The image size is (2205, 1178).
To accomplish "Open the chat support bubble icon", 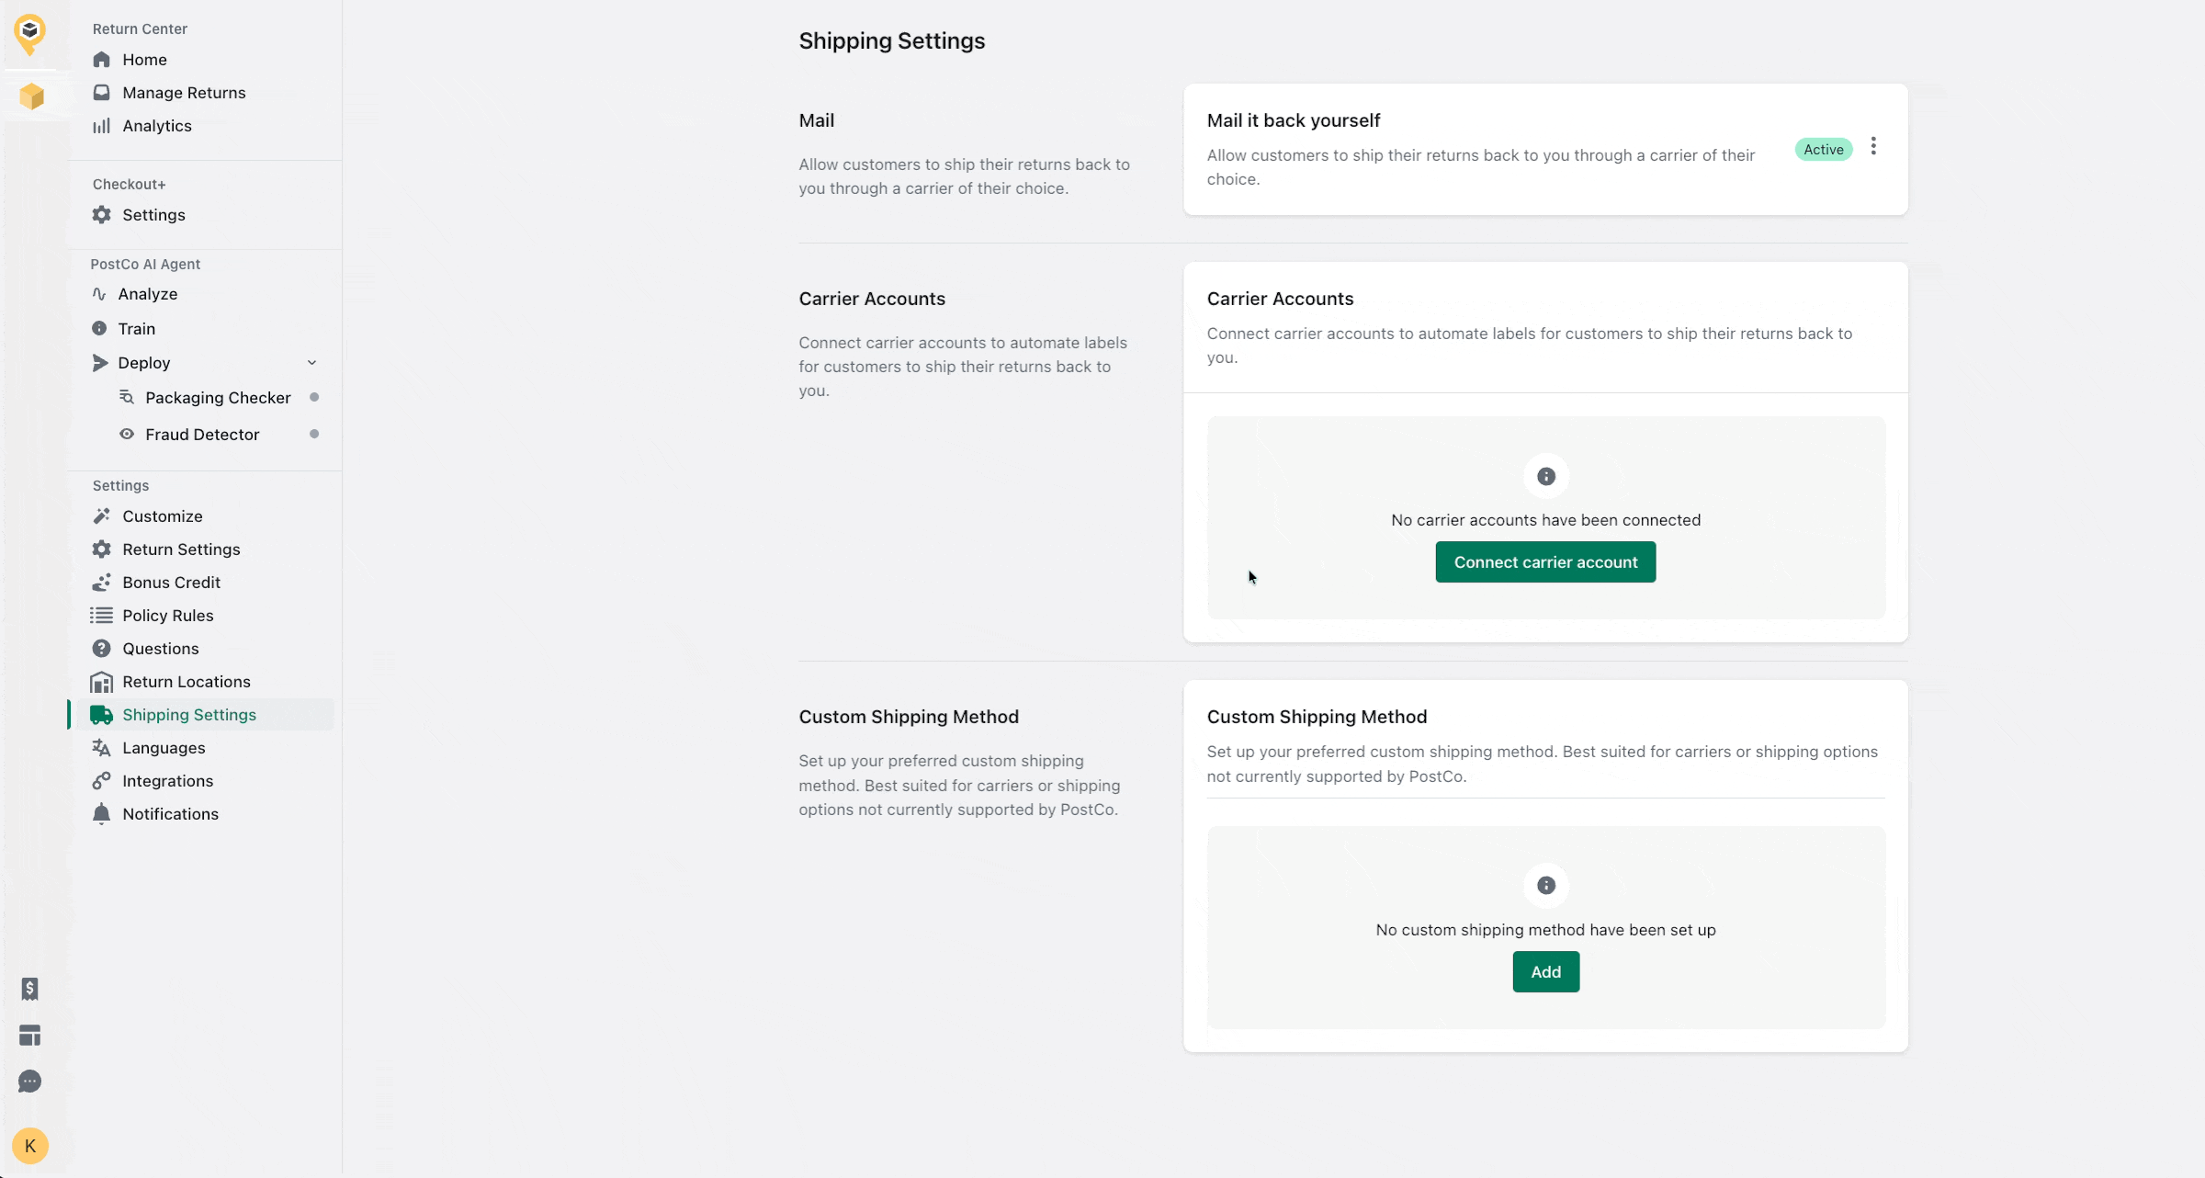I will pos(29,1082).
